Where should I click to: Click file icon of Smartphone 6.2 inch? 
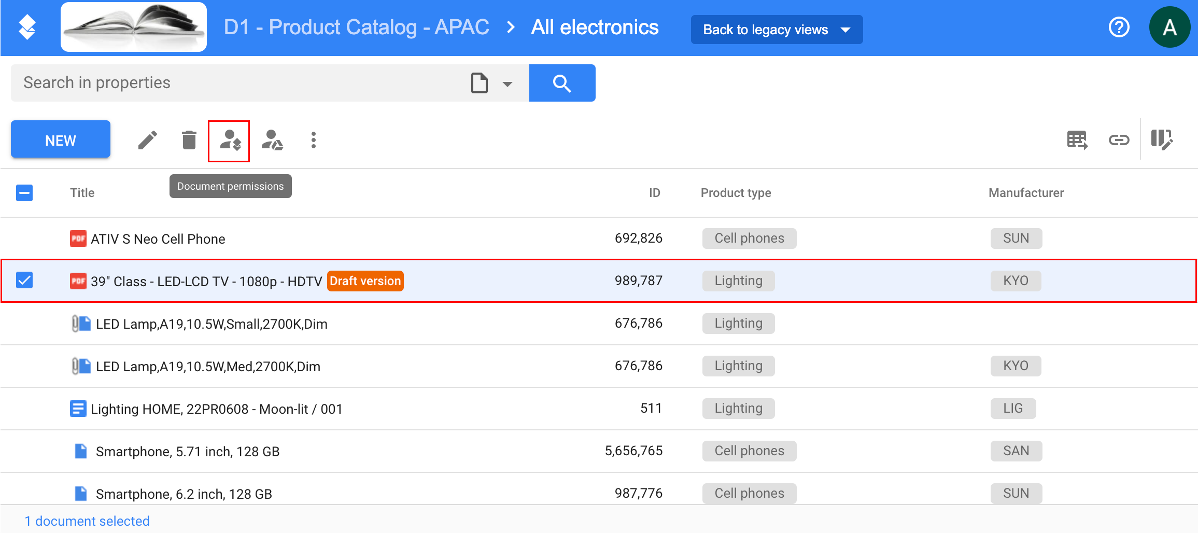81,494
